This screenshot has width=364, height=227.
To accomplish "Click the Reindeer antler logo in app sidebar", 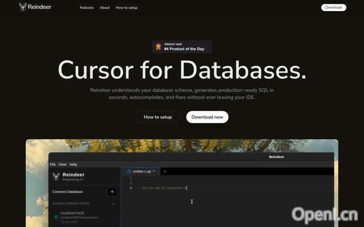I will [x=56, y=177].
